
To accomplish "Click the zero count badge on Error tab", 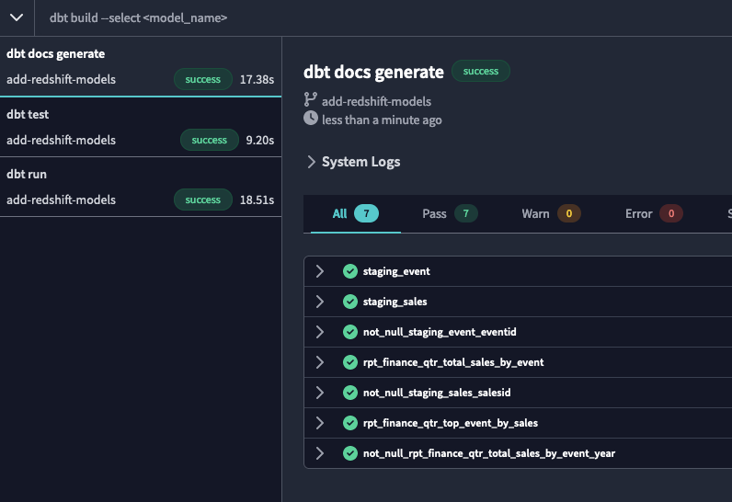I will click(671, 213).
